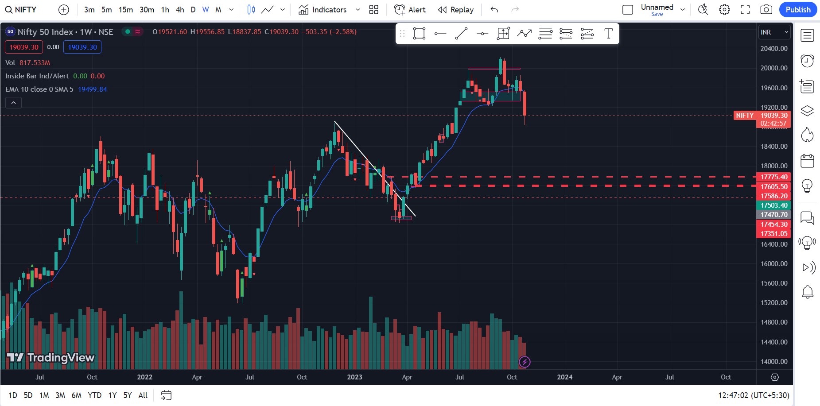Screen dimensions: 820x406
Task: Expand the Unnamed layout dropdown arrow
Action: pos(683,10)
